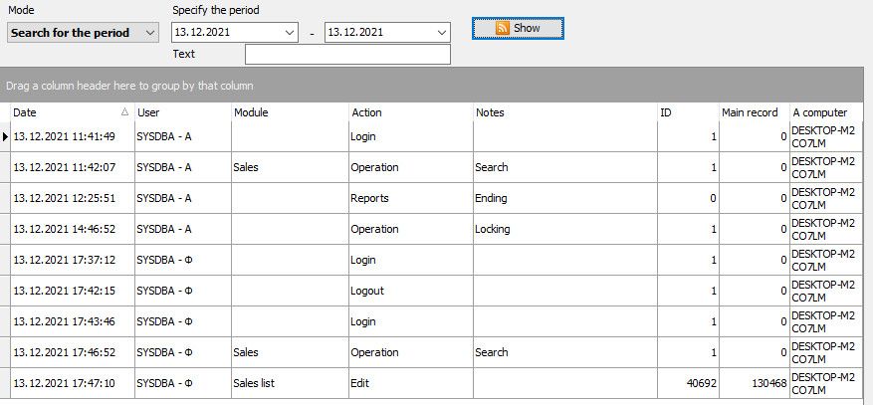873x405 pixels.
Task: Click the A computer column header
Action: tap(829, 112)
